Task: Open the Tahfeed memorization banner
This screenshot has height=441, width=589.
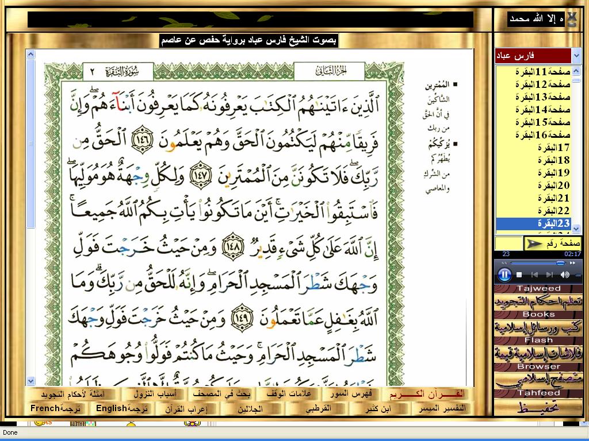Action: tap(538, 402)
